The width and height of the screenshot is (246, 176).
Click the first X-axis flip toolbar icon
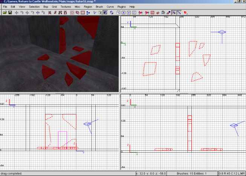pos(17,12)
